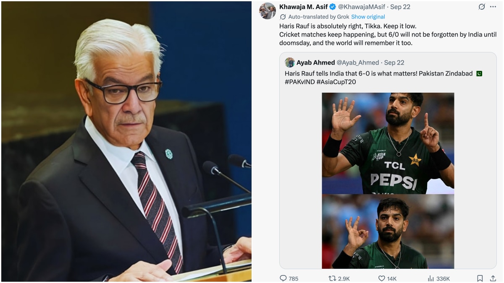Open Ayab Ahmed quoted profile avatar
Image resolution: width=504 pixels, height=283 pixels.
tap(290, 62)
